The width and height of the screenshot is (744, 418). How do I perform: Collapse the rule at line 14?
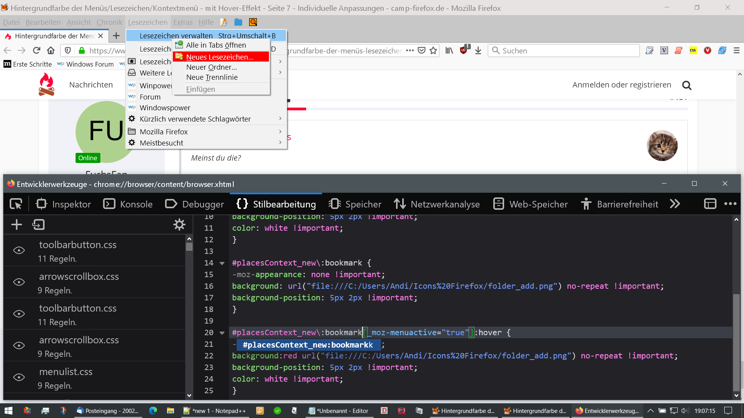click(x=222, y=263)
